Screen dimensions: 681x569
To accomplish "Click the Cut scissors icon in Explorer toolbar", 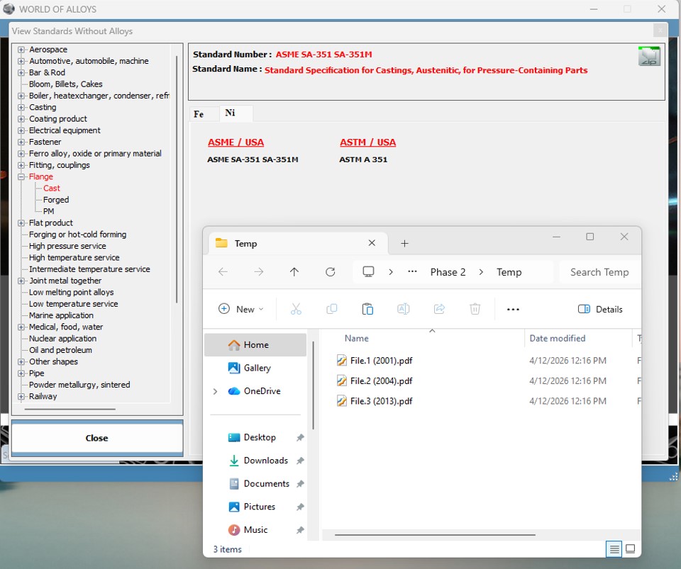I will tap(296, 309).
